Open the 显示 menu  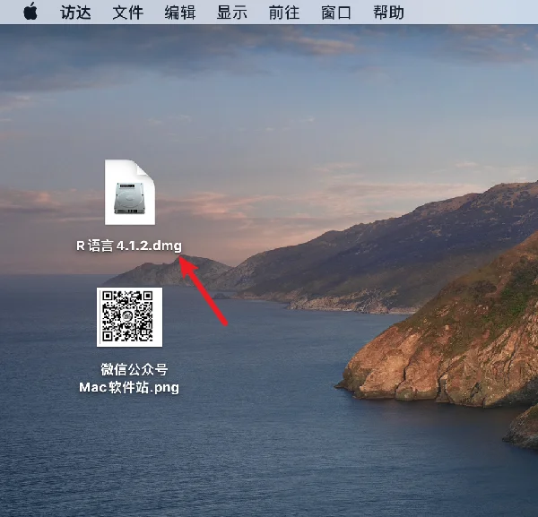tap(232, 13)
